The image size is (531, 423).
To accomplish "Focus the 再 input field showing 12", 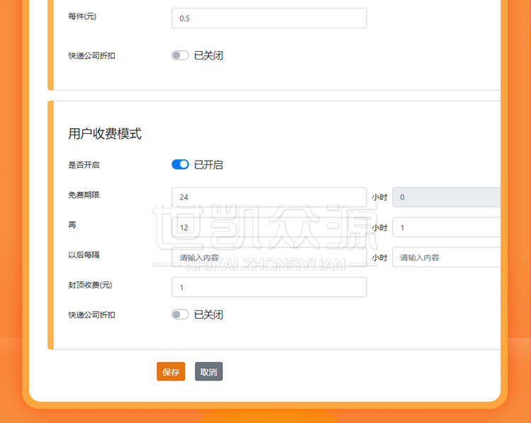I will 269,227.
